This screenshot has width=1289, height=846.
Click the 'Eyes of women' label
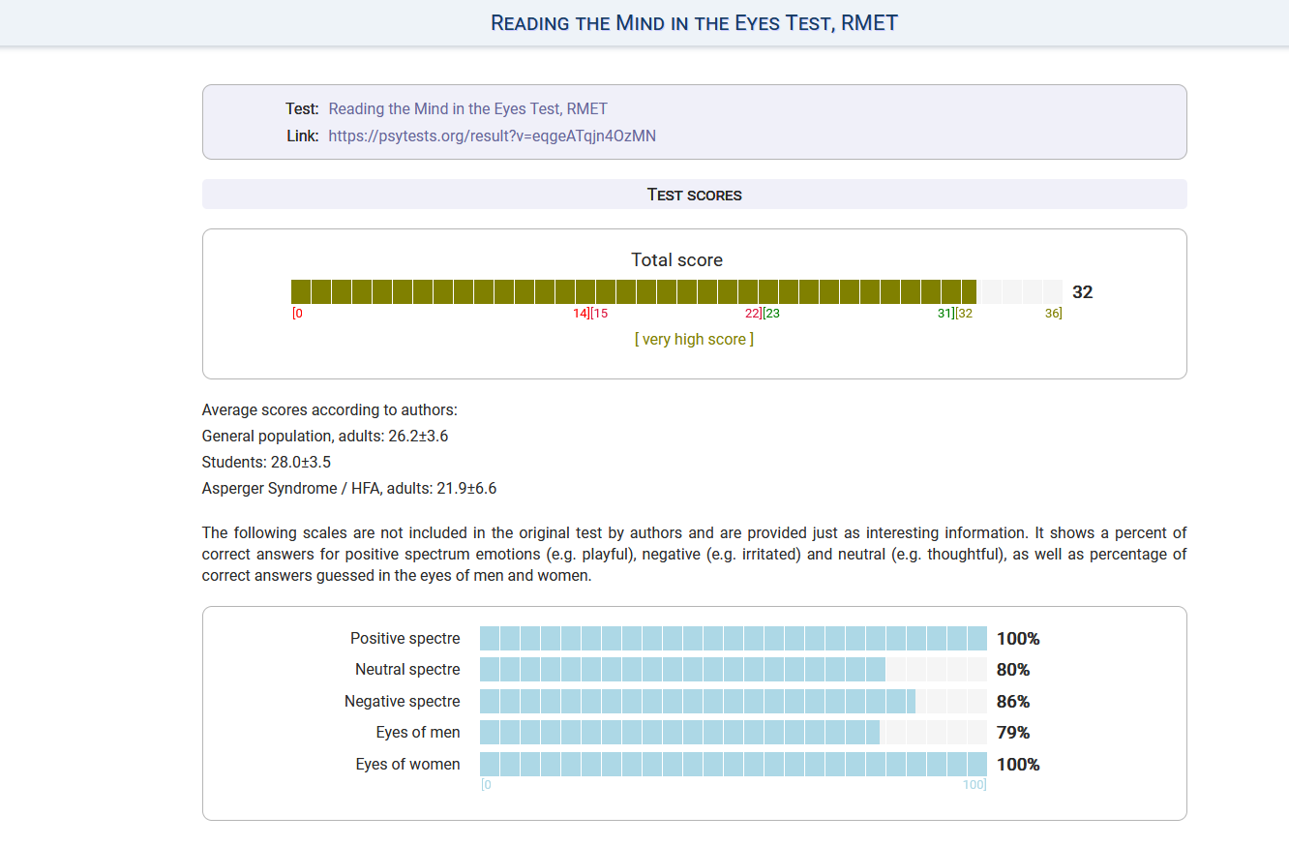point(407,765)
